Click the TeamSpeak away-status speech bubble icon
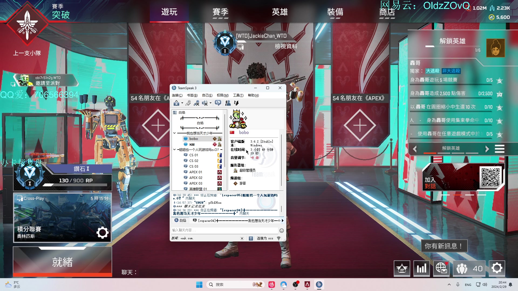The height and width of the screenshot is (291, 518). tap(218, 103)
